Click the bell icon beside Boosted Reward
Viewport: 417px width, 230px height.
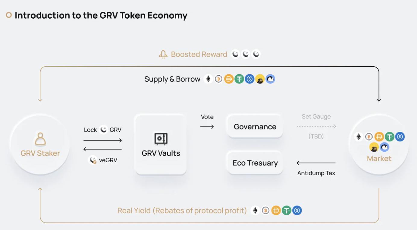coord(163,54)
